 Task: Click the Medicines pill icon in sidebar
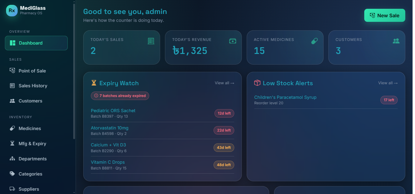pos(12,129)
